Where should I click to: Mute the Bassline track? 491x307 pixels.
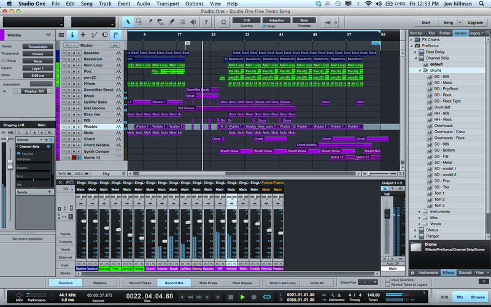click(x=64, y=53)
